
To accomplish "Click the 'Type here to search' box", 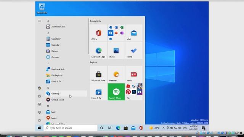I will (x=71, y=128).
